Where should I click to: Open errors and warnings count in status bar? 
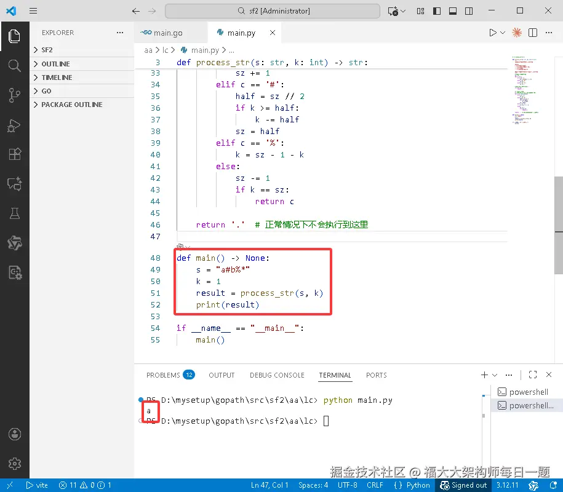click(85, 485)
